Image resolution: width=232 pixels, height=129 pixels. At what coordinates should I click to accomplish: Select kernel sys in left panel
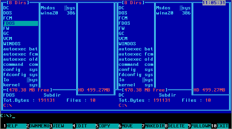click(x=21, y=85)
